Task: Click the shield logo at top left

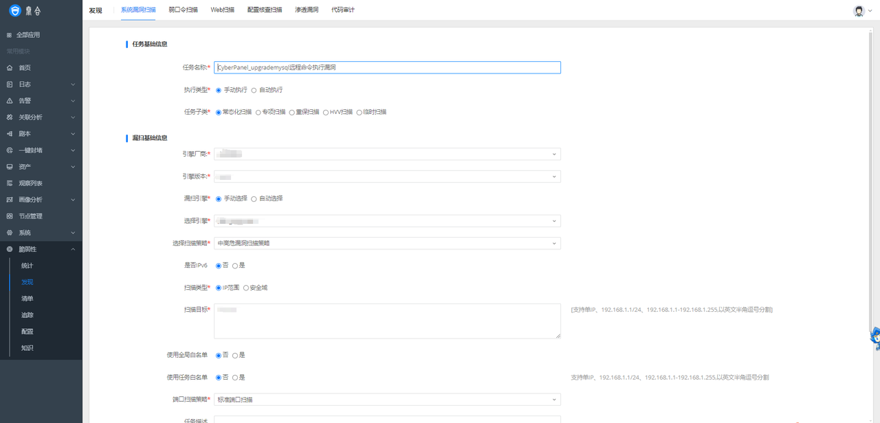Action: click(x=15, y=10)
